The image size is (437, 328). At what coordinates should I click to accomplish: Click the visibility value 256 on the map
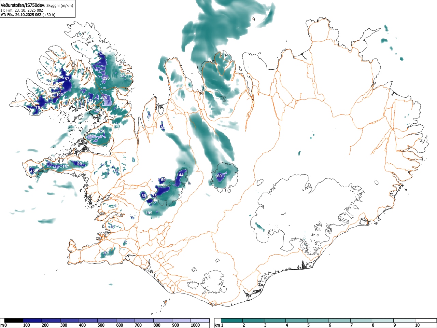(102, 131)
